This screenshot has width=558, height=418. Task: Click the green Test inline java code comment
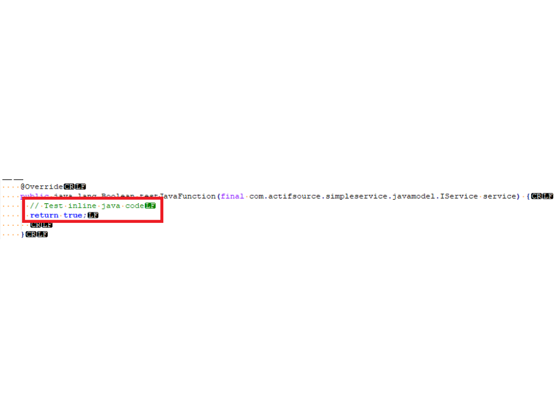tap(87, 206)
